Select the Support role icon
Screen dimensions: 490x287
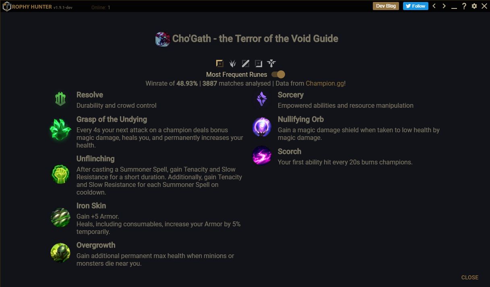tap(271, 64)
